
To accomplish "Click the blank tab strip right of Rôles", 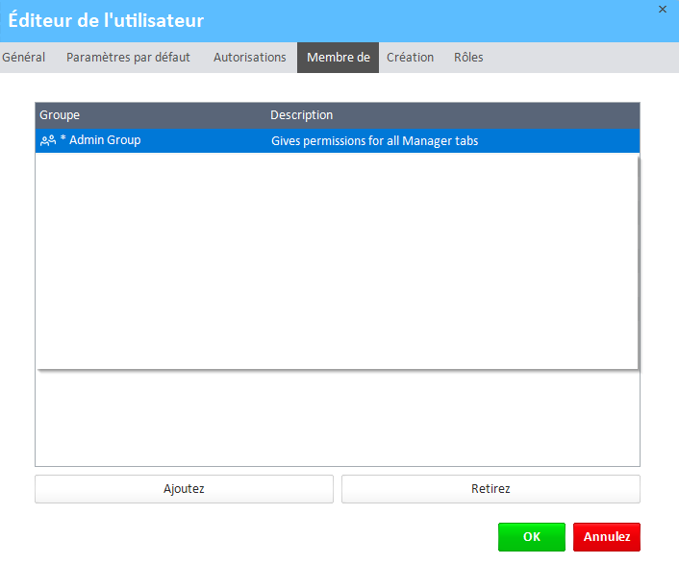I will coord(577,58).
